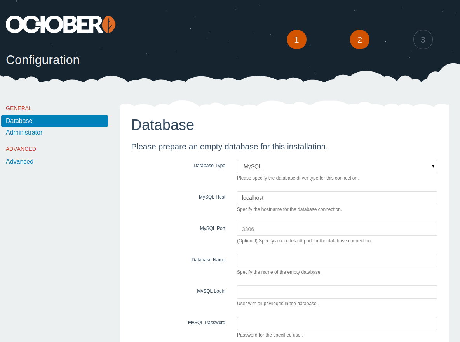
Task: Click the 'MySQL Password' label
Action: pos(207,322)
